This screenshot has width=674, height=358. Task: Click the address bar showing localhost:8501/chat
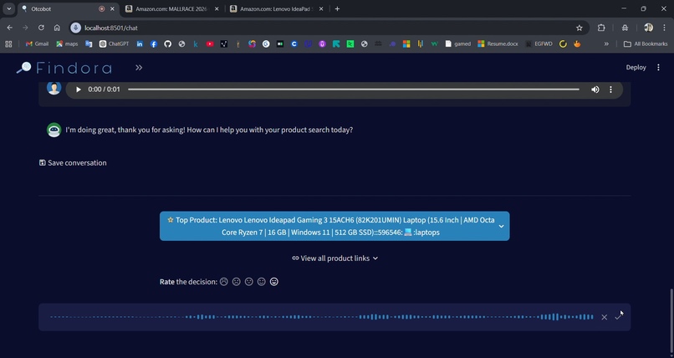point(329,28)
